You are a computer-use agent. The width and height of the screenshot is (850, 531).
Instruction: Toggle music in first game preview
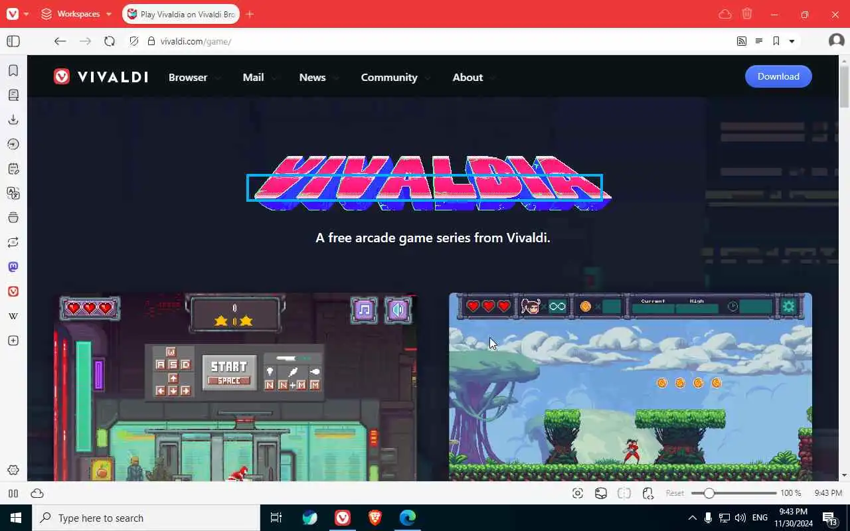coord(364,309)
